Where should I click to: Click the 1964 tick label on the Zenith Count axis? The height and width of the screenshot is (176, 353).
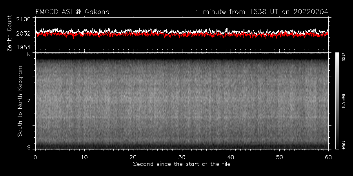23,47
